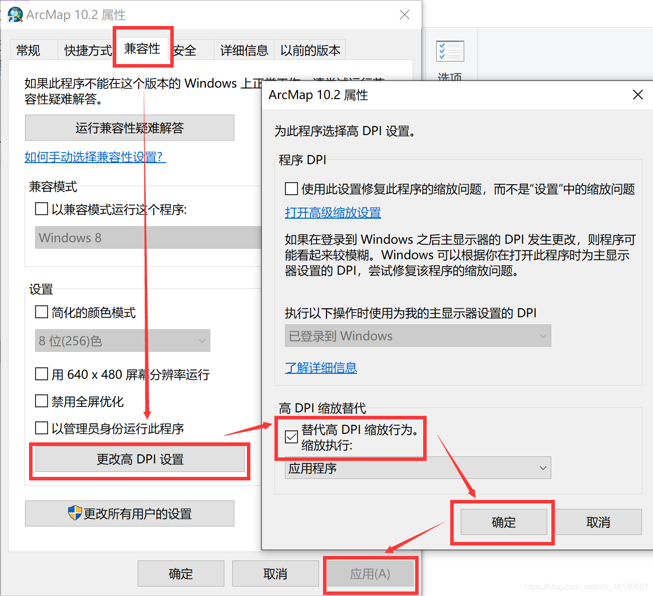The width and height of the screenshot is (653, 596).
Task: Check 用 640 x 480 屏幕分辨率运行
Action: pyautogui.click(x=42, y=374)
